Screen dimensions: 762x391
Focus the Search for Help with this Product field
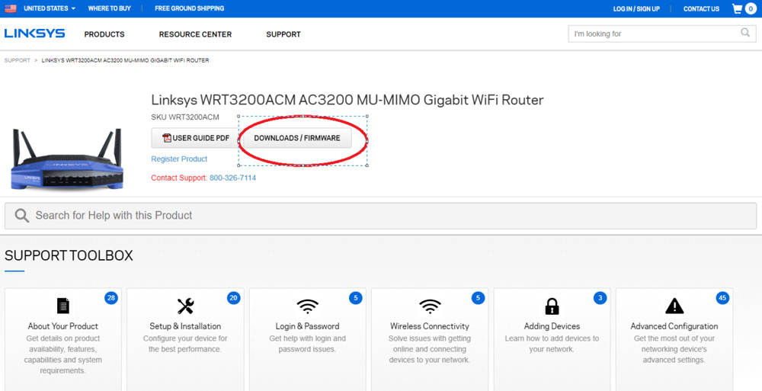pyautogui.click(x=380, y=216)
